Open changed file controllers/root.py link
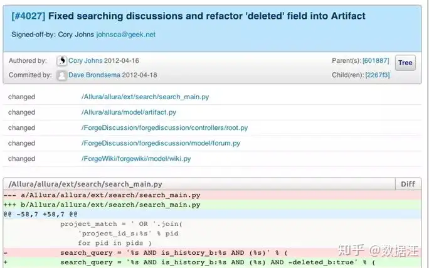Viewport: 429px width, 268px height. [164, 128]
